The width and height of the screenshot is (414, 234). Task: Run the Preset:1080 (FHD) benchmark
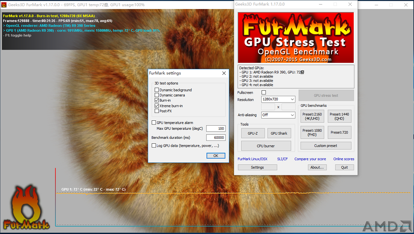click(x=312, y=132)
